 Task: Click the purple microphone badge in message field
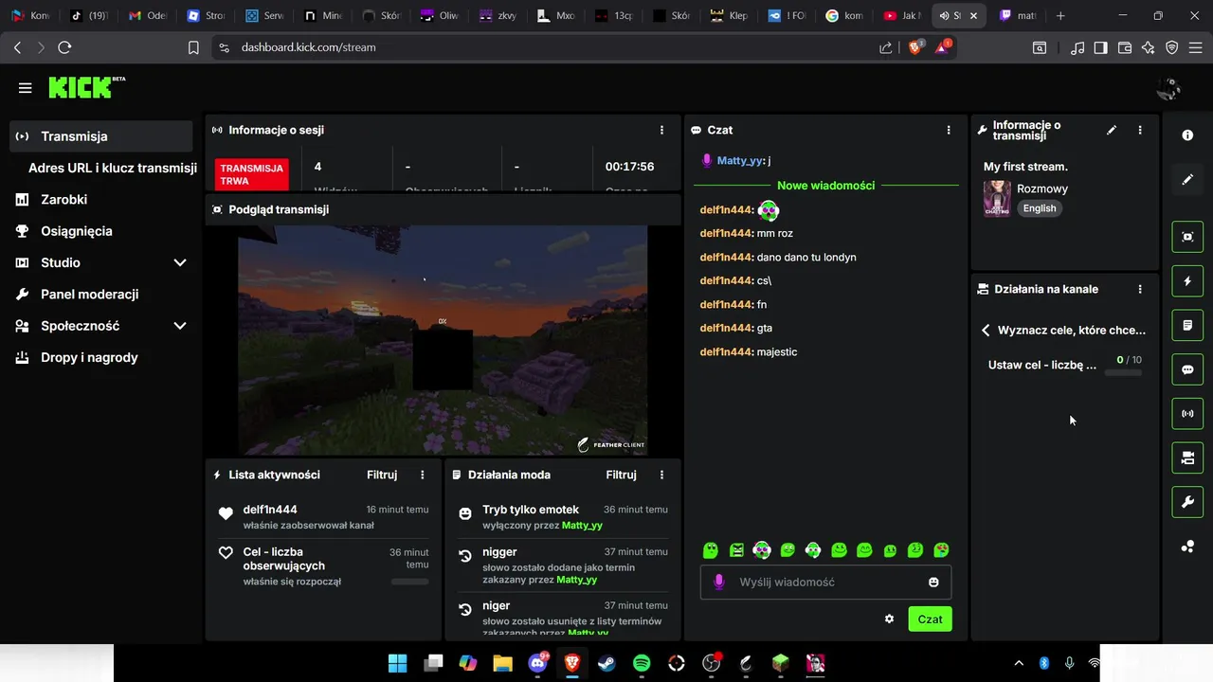tap(719, 582)
